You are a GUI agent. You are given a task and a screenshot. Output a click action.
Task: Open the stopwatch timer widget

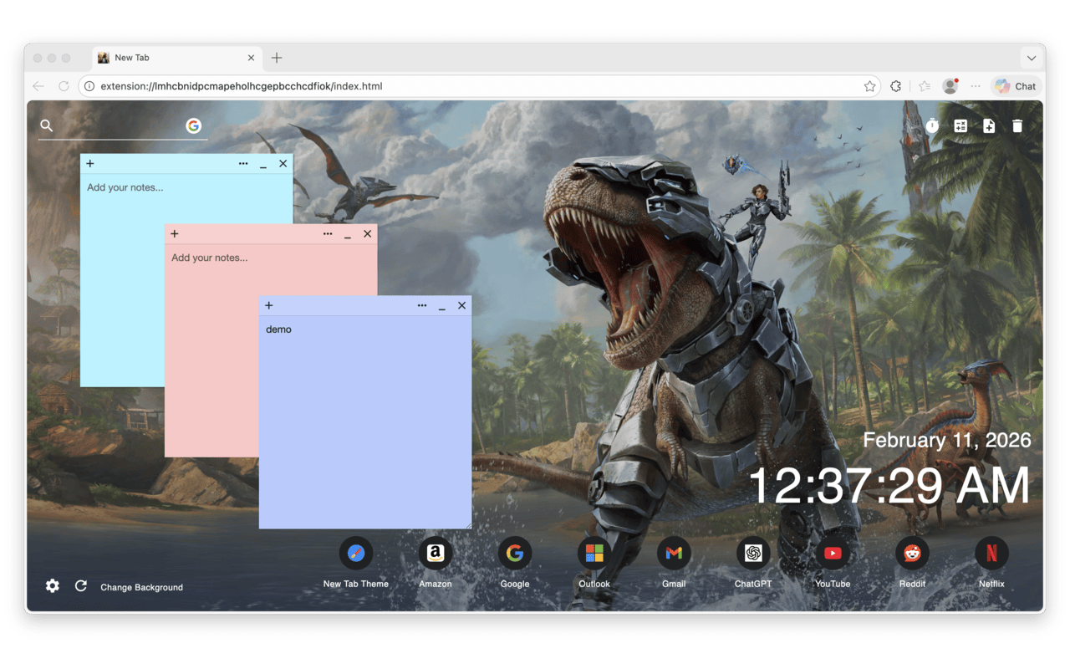932,125
